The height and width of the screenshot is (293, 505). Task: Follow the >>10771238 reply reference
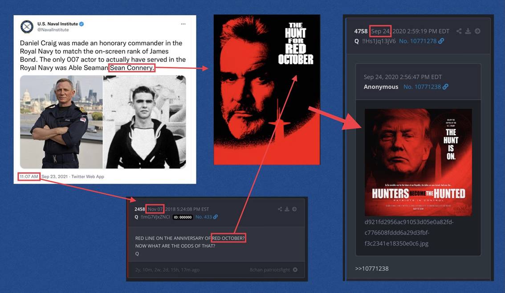(372, 269)
